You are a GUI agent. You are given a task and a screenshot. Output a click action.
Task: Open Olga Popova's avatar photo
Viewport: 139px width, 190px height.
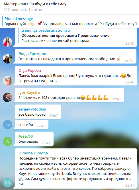7,81
